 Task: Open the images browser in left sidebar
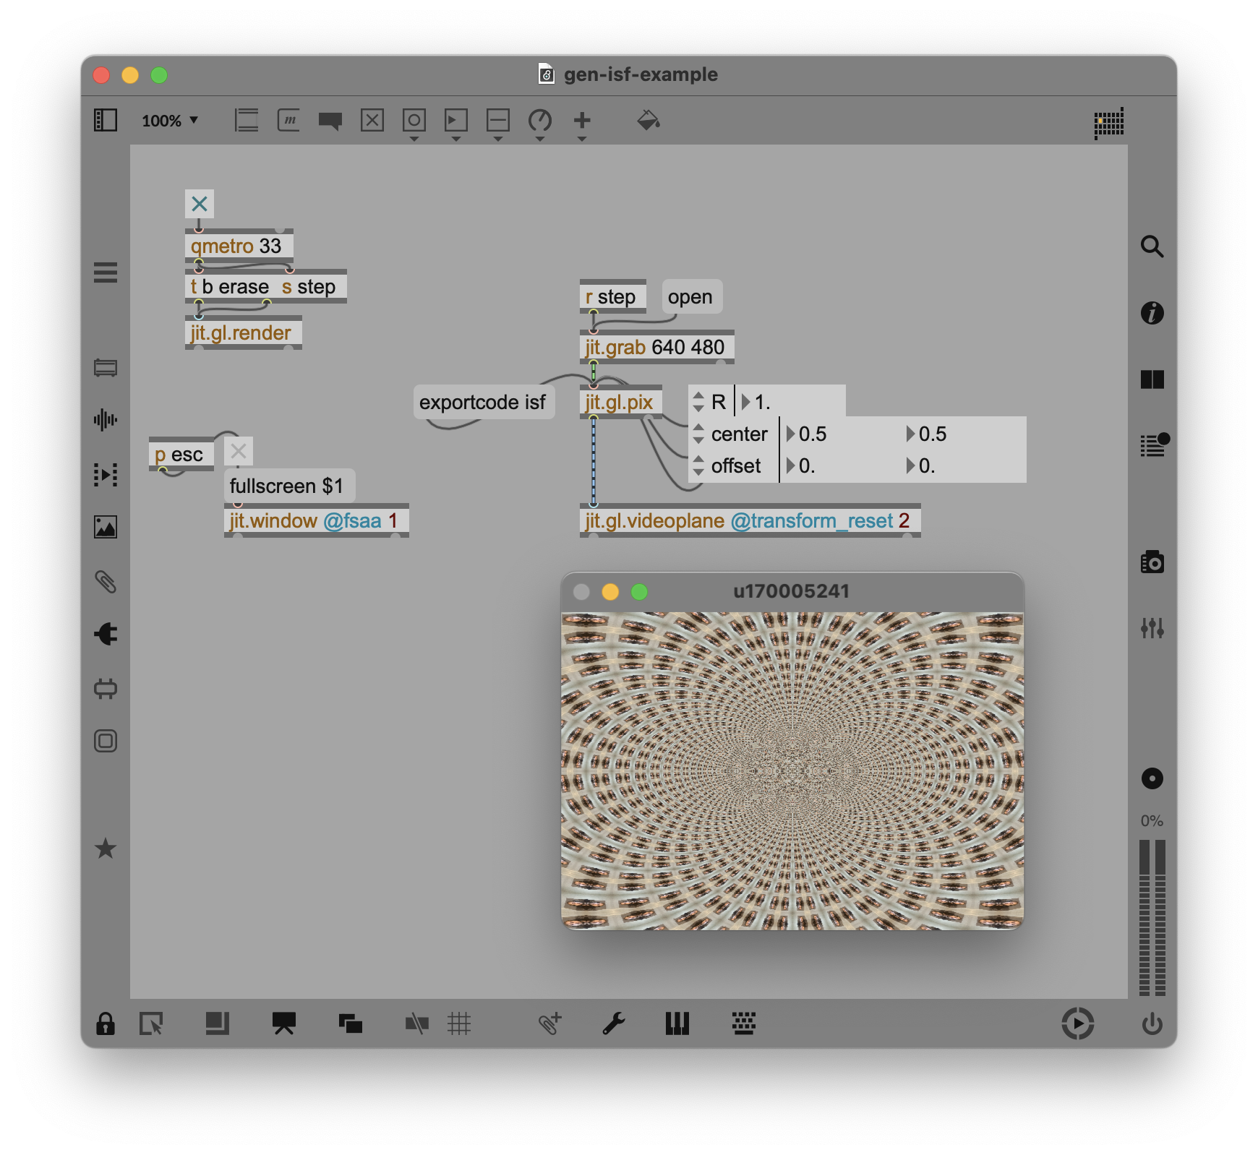(x=106, y=527)
